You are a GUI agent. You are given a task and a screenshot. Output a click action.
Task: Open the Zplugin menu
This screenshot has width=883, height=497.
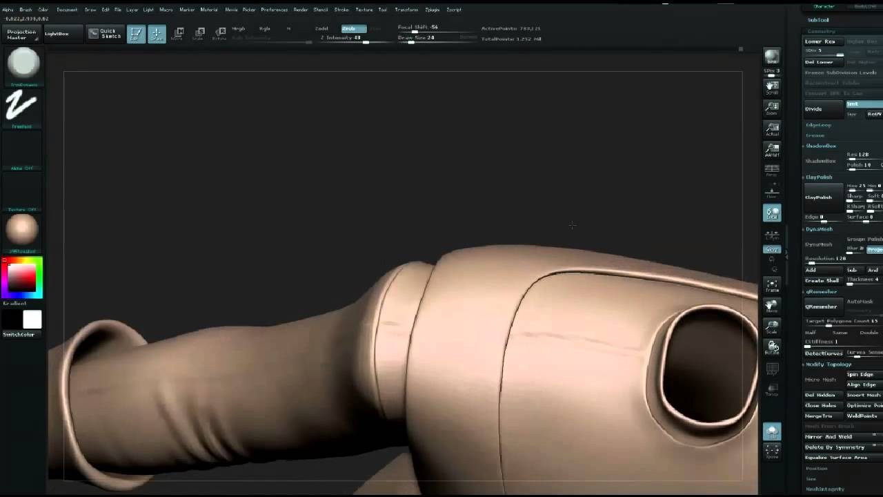coord(433,10)
